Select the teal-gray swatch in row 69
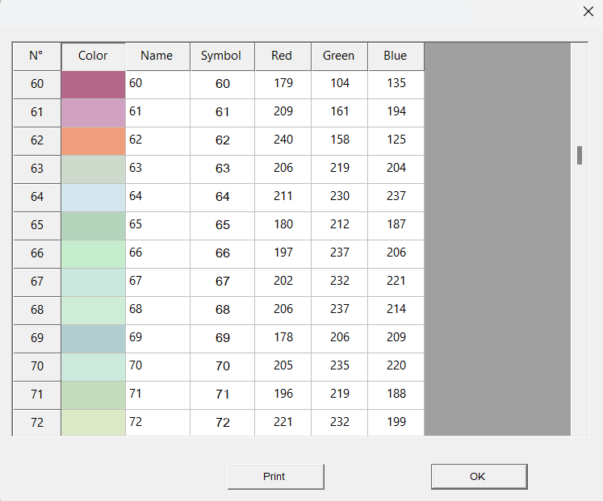The height and width of the screenshot is (501, 603). [93, 339]
